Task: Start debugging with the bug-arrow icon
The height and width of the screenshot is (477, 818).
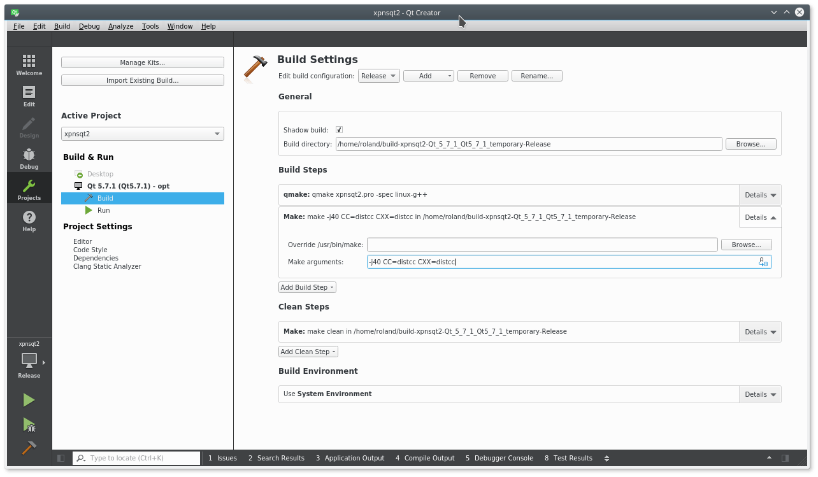Action: click(x=29, y=424)
